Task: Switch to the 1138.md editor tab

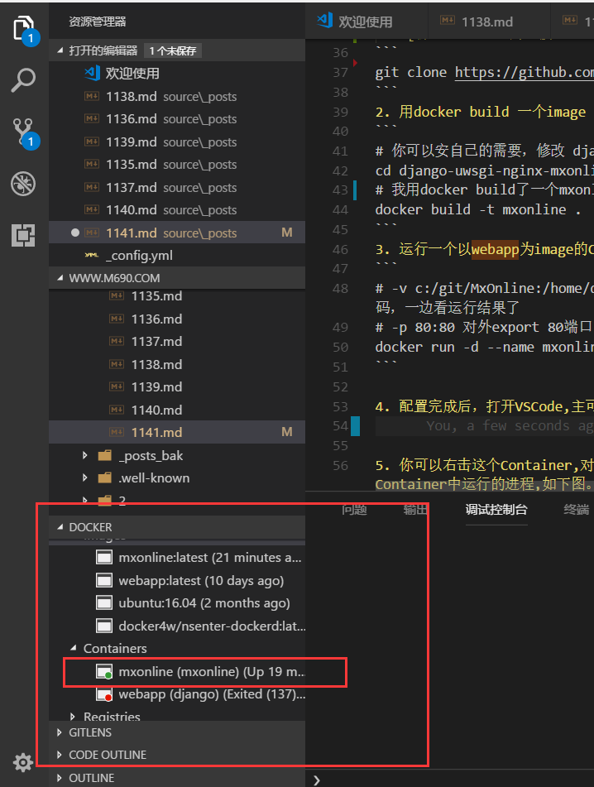Action: click(489, 22)
